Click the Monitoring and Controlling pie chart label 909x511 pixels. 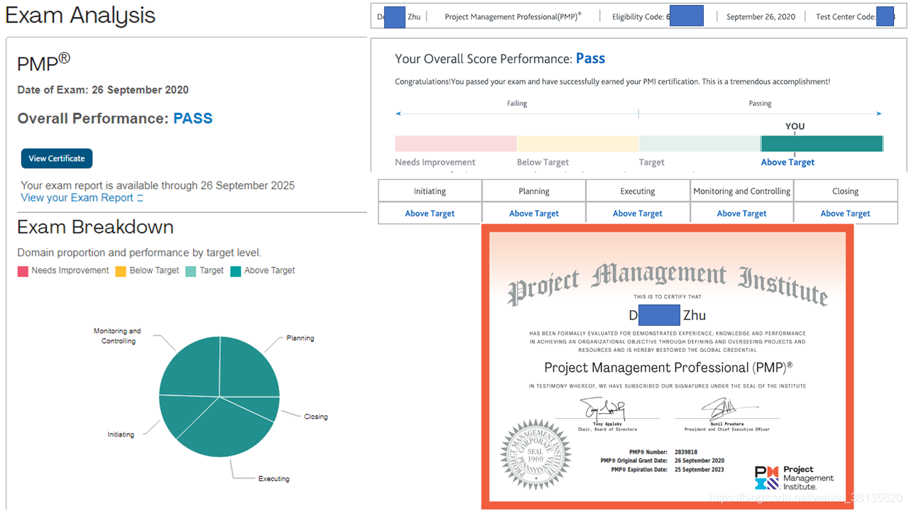click(117, 336)
